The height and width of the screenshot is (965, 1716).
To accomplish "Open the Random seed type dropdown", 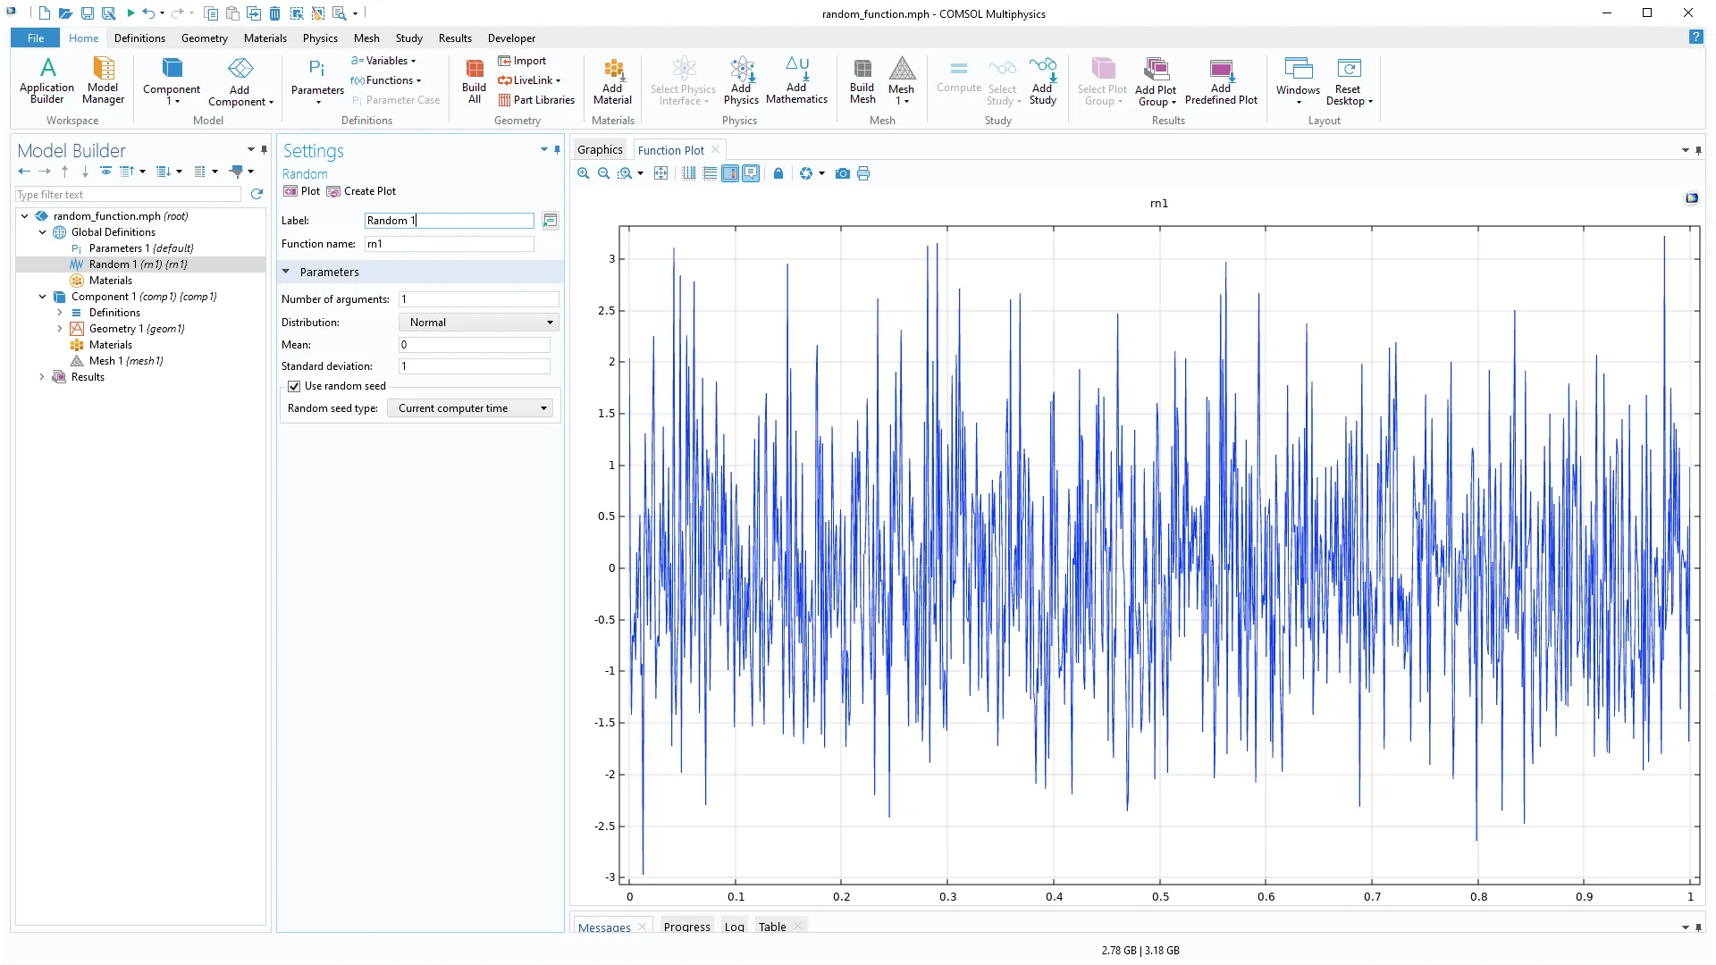I will pyautogui.click(x=470, y=408).
